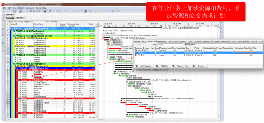Image resolution: width=264 pixels, height=123 pixels.
Task: Uncheck Primary Resource box for PG.普工
Action: [155, 55]
